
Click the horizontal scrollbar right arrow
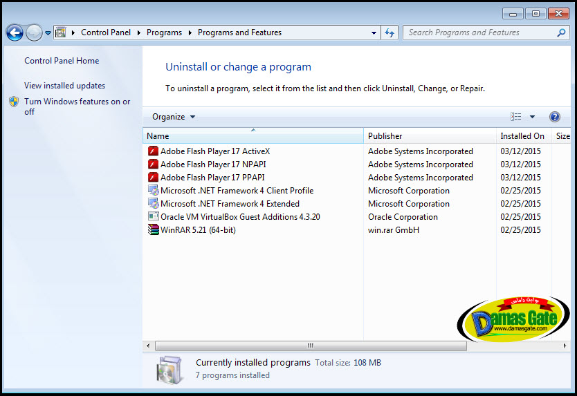pyautogui.click(x=565, y=346)
